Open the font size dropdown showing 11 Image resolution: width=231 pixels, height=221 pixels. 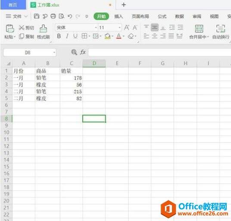coord(110,28)
